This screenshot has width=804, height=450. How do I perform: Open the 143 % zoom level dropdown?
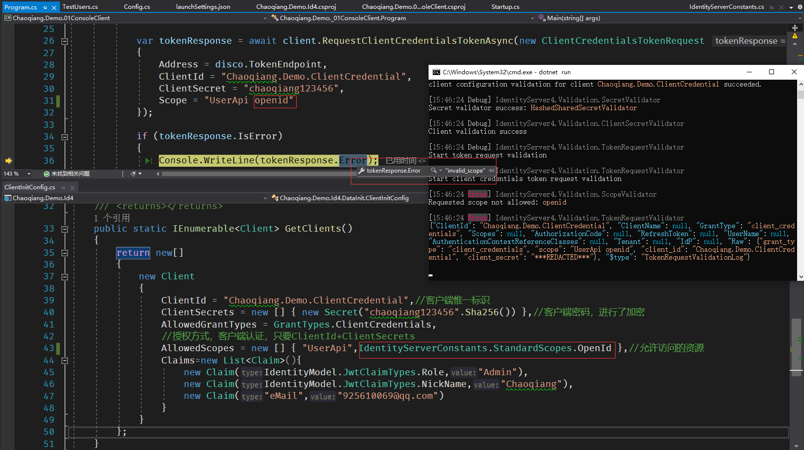[29, 174]
